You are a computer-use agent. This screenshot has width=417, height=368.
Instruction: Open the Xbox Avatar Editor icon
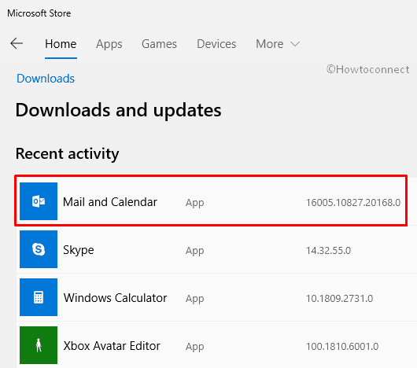[39, 345]
